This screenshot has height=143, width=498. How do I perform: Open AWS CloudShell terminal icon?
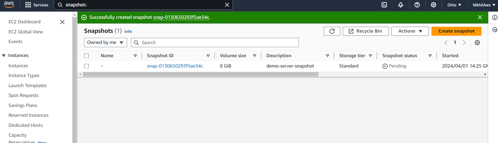384,5
